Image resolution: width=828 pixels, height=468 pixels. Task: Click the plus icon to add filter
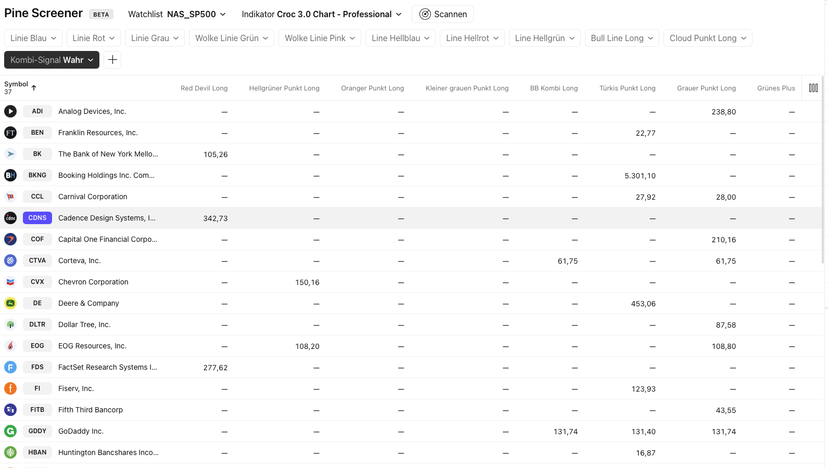(112, 60)
